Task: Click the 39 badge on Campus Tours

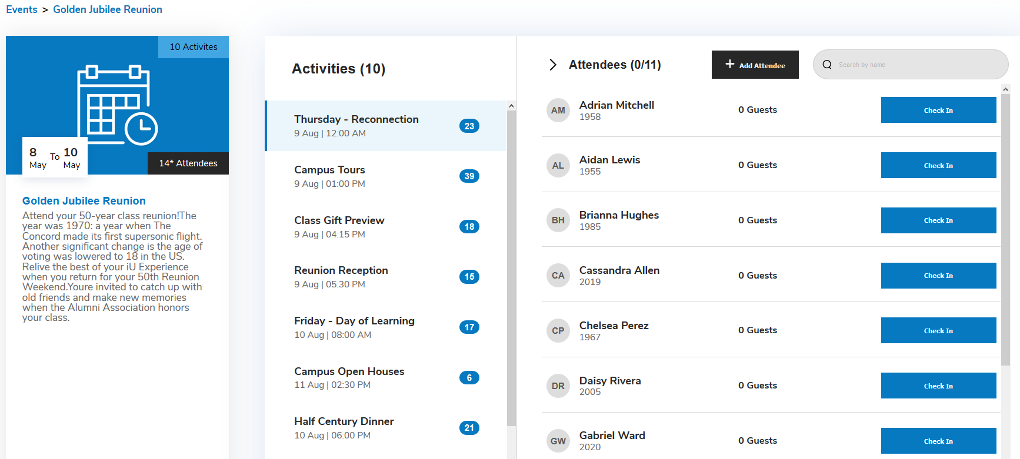Action: 469,176
